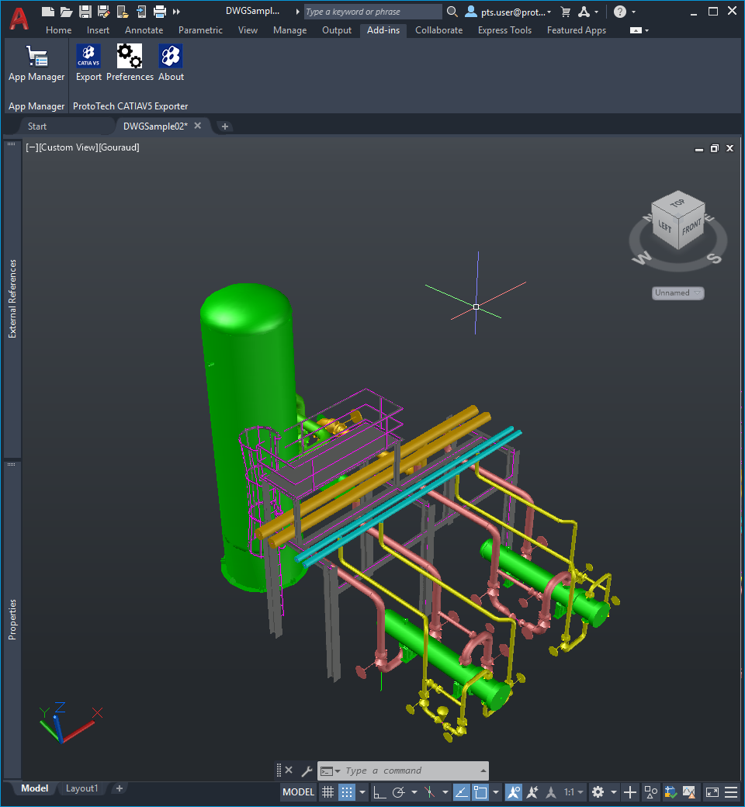Click the Plot (printer) icon in quick access toolbar
Image resolution: width=745 pixels, height=807 pixels.
[160, 12]
